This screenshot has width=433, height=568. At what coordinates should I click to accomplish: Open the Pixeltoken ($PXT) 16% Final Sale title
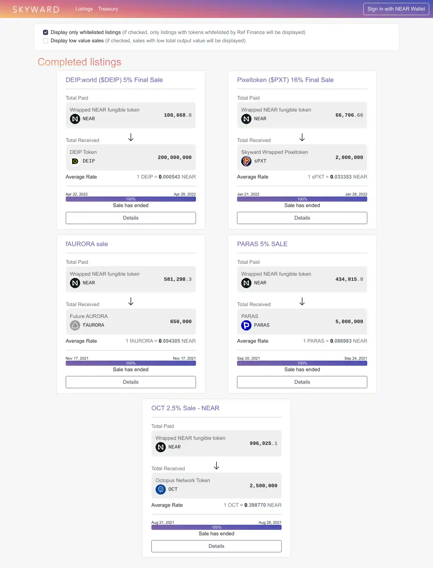click(x=285, y=80)
